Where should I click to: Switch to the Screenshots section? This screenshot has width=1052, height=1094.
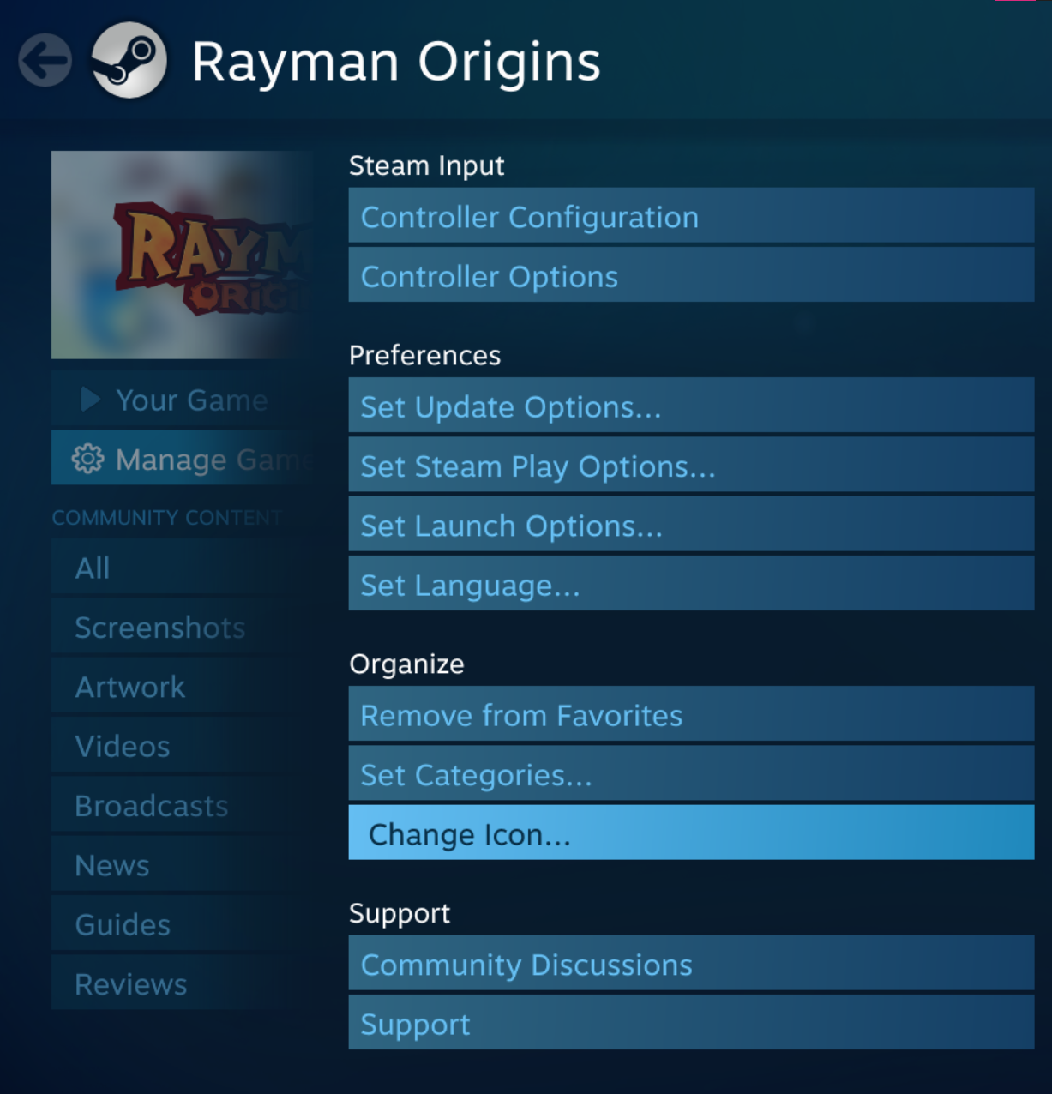[160, 628]
